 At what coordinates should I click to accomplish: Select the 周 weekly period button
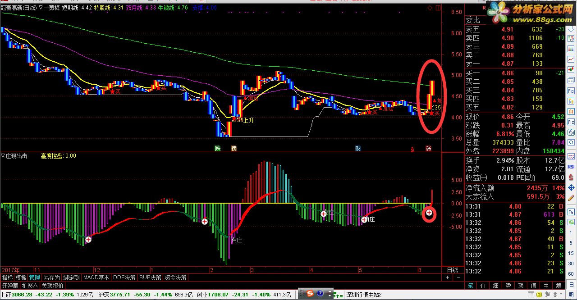click(571, 294)
